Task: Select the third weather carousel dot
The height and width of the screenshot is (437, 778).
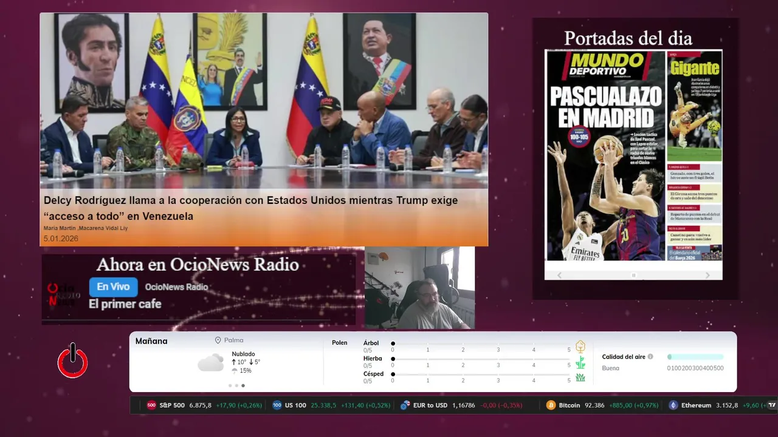Action: 243,385
